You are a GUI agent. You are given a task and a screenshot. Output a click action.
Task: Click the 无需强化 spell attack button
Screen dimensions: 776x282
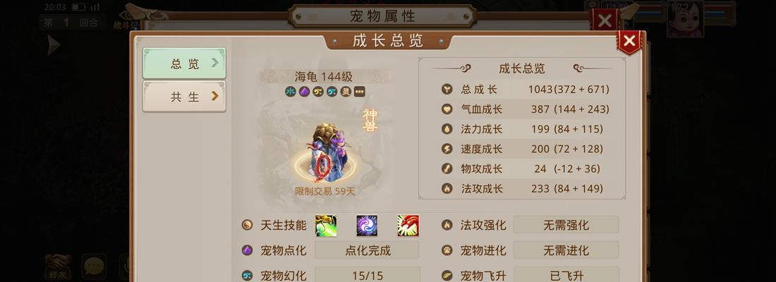[566, 225]
